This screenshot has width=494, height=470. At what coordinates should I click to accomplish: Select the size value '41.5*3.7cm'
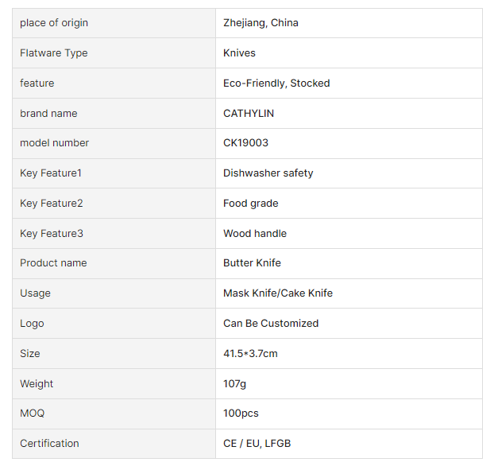pos(250,354)
